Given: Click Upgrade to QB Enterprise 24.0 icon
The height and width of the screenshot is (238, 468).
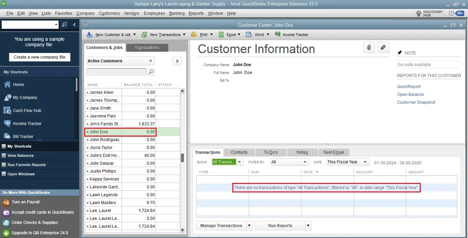Looking at the screenshot, I should pyautogui.click(x=6, y=233).
